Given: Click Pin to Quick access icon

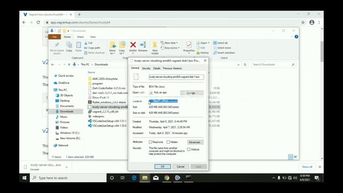Looking at the screenshot, I should [57, 45].
